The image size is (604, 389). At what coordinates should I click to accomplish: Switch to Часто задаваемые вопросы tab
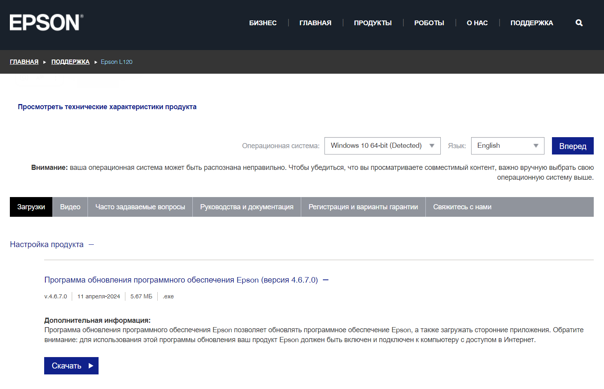pyautogui.click(x=140, y=207)
